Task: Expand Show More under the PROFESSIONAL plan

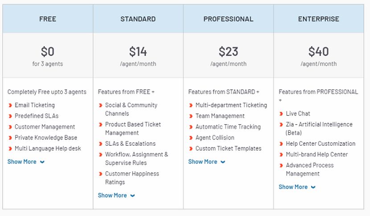Action: [206, 162]
